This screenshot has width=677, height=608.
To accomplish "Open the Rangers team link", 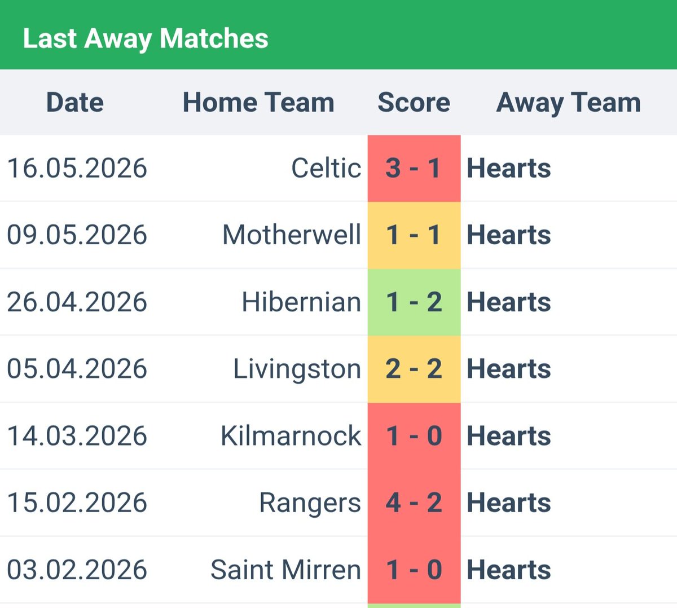I will pos(310,503).
